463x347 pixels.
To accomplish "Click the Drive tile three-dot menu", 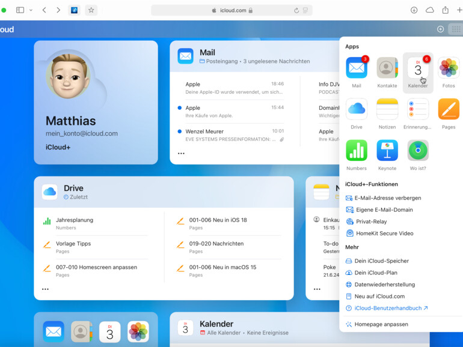I will point(45,289).
